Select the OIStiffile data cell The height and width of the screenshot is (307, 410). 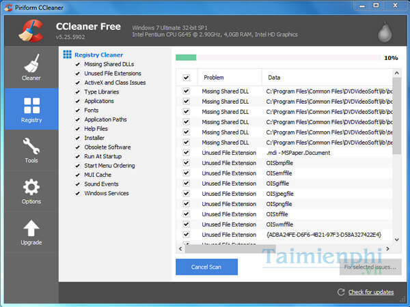click(277, 214)
